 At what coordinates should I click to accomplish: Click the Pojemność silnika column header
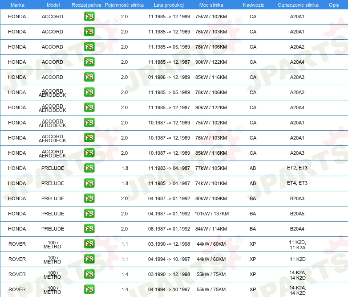[x=124, y=5]
